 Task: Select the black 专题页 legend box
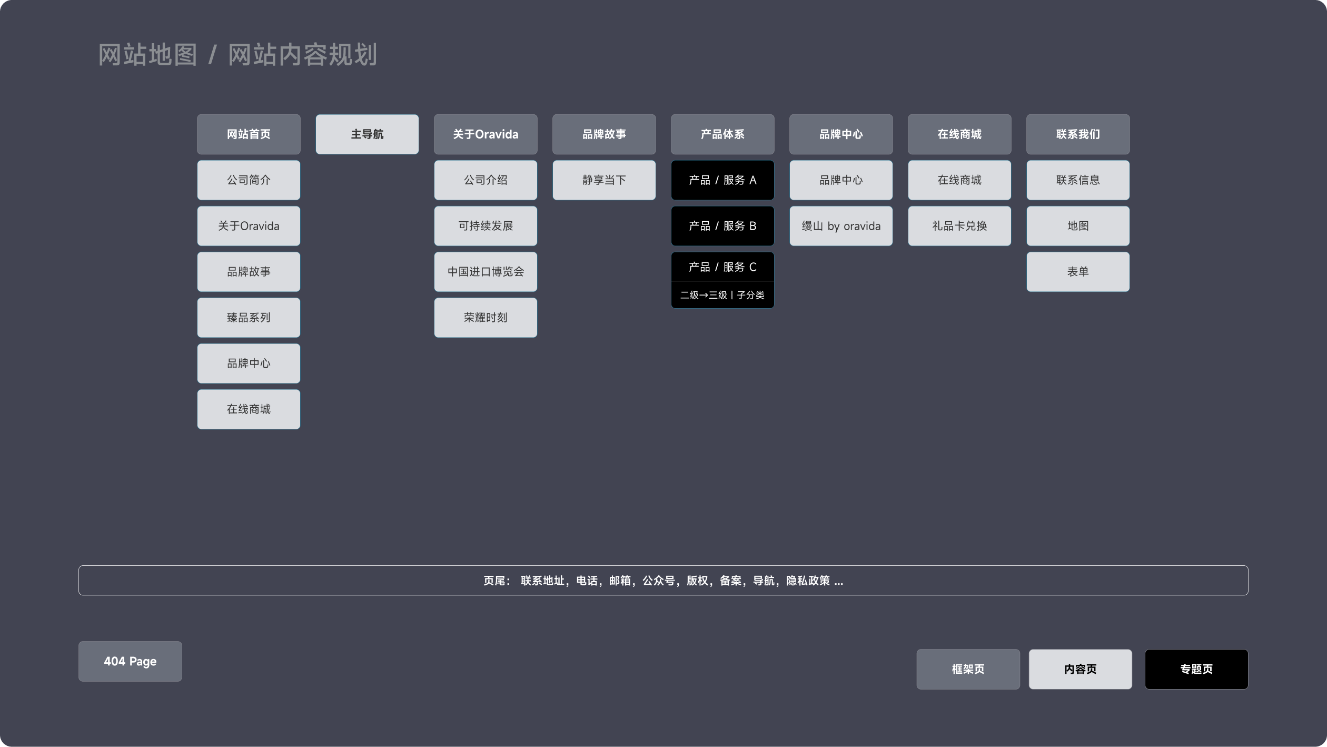[x=1196, y=669]
